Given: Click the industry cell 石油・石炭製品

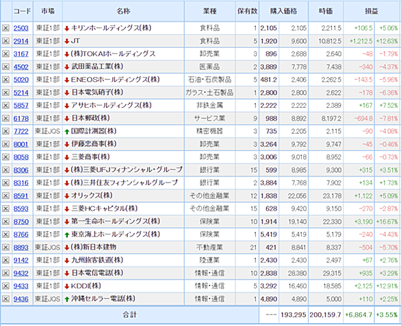Looking at the screenshot, I should pyautogui.click(x=209, y=80).
